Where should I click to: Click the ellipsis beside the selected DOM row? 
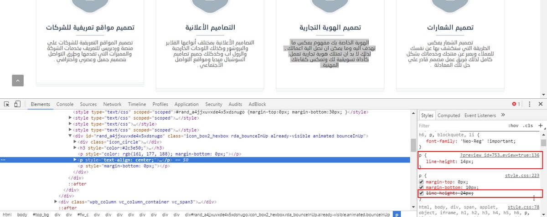pyautogui.click(x=4, y=160)
